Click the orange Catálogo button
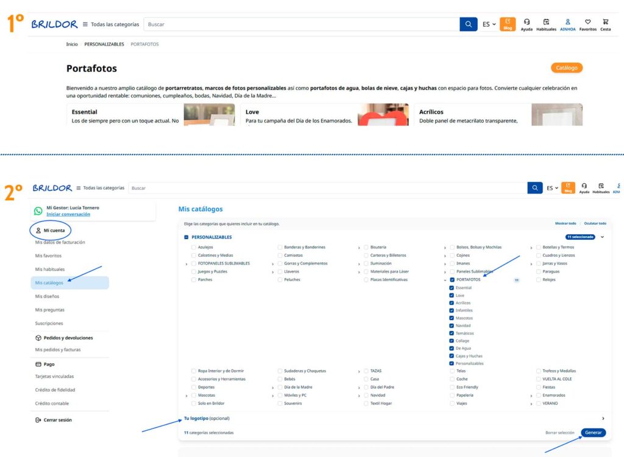Screen dimensions: 624x457 567,68
